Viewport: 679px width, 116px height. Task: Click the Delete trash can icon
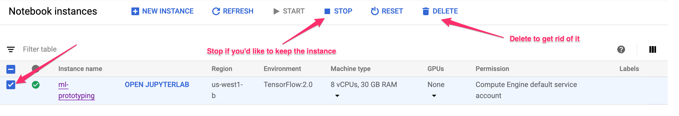point(426,11)
